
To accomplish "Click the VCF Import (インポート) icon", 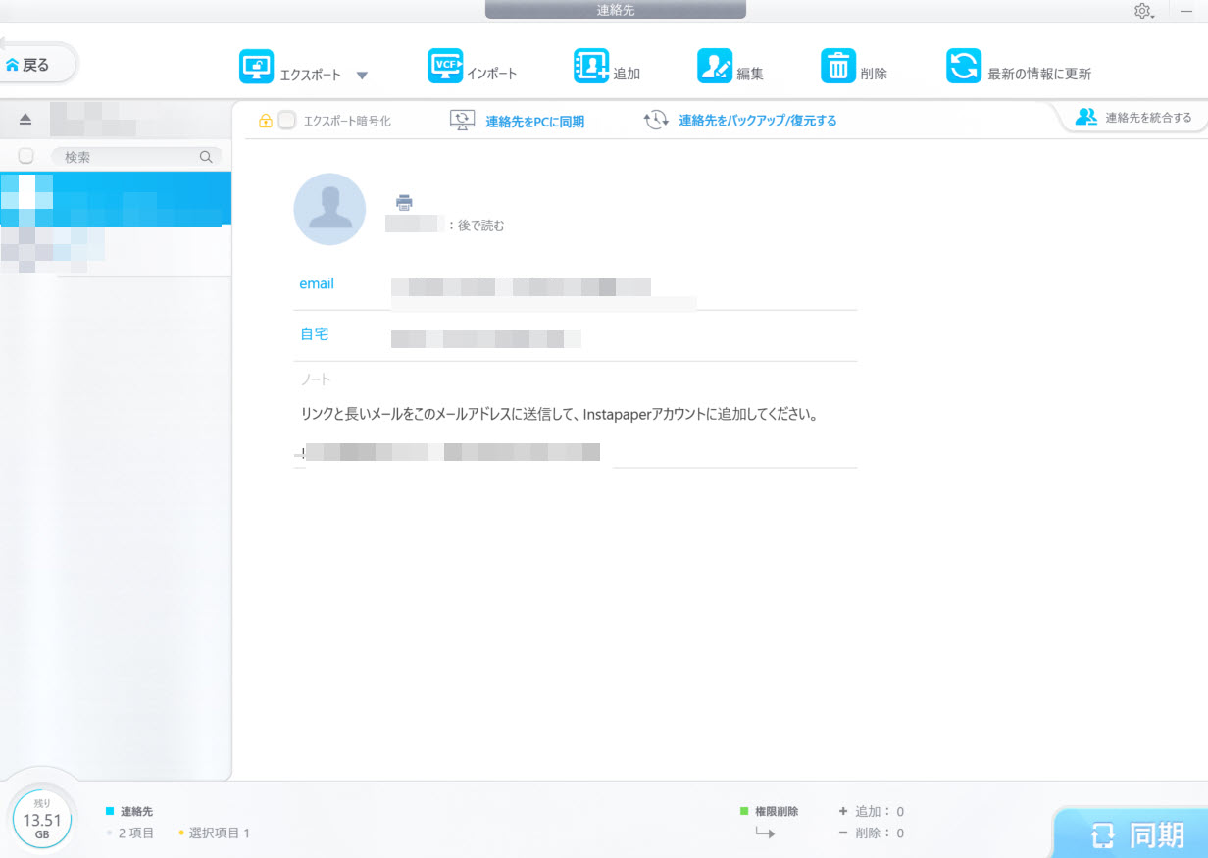I will (445, 67).
